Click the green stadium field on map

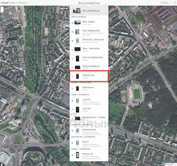pos(137,94)
